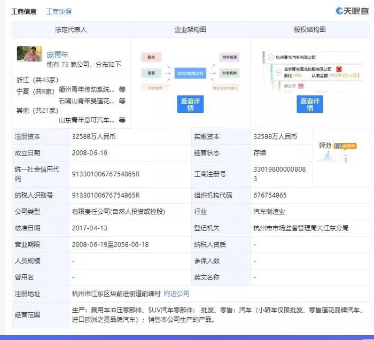Click the 登记机关 value 杭州市市场监督管理局大江东分局
The image size is (374, 340).
301,228
